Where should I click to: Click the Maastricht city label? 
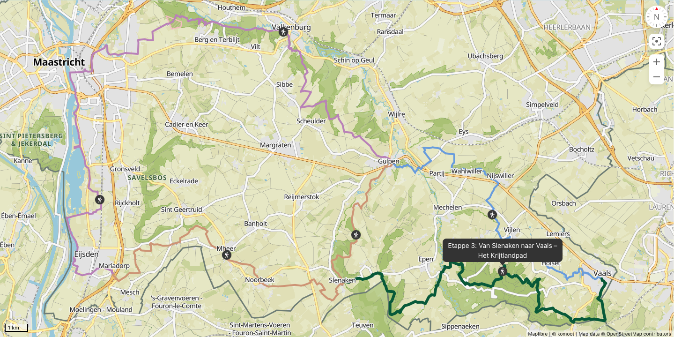[59, 62]
